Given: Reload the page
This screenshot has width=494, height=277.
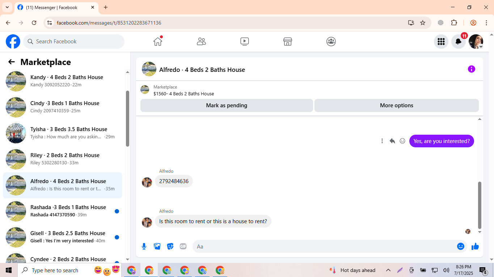Looking at the screenshot, I should click(x=34, y=23).
